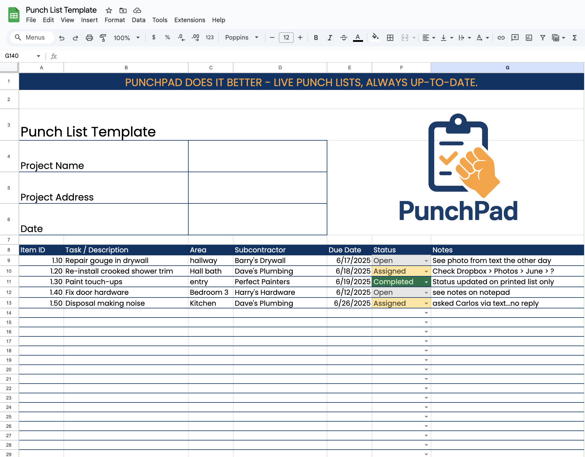
Task: Click the format as currency button
Action: (153, 37)
